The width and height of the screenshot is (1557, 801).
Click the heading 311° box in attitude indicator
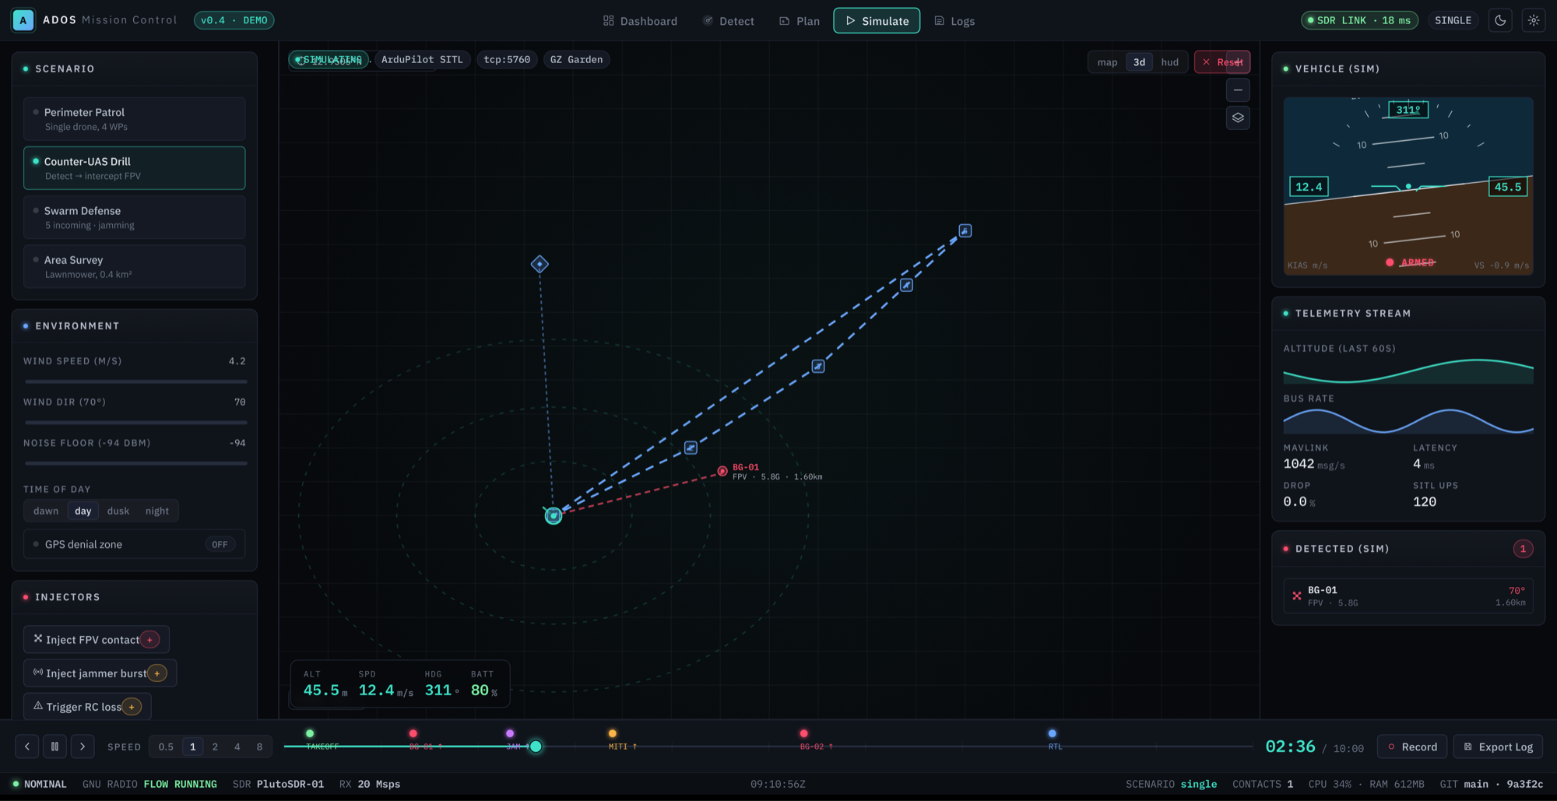tap(1408, 110)
